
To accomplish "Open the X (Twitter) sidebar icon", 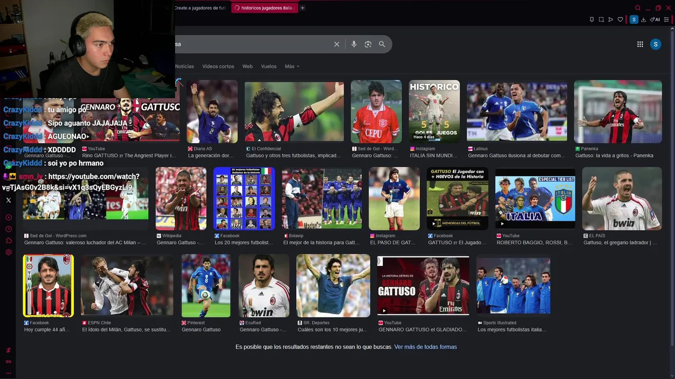I will coord(8,200).
